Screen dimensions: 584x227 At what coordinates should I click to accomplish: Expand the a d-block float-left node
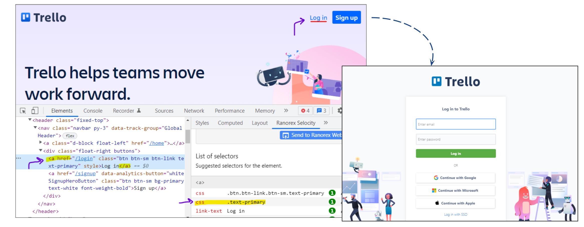[41, 142]
